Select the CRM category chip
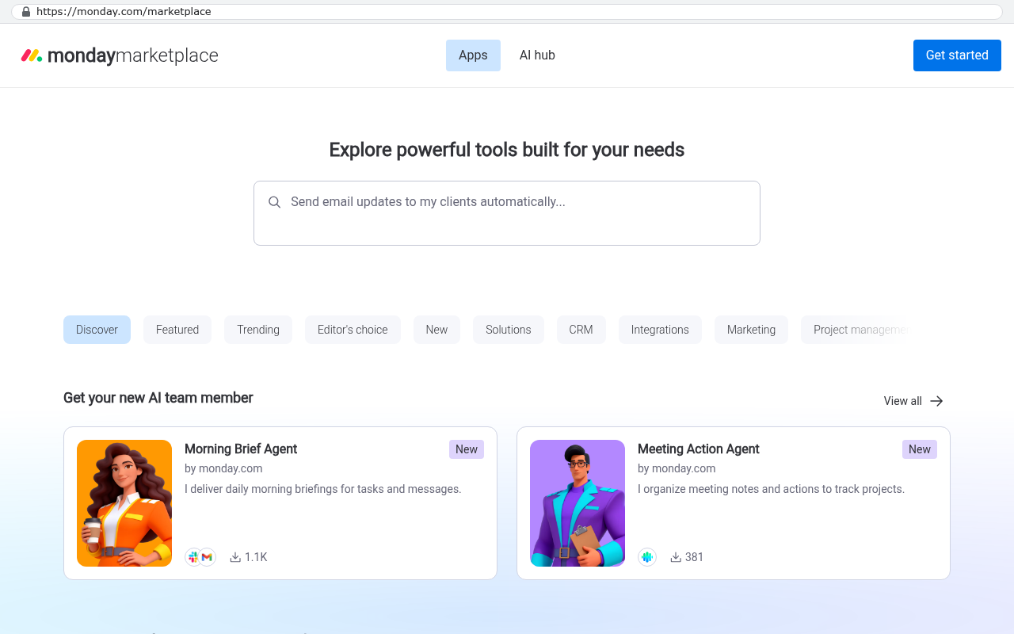 [x=581, y=330]
